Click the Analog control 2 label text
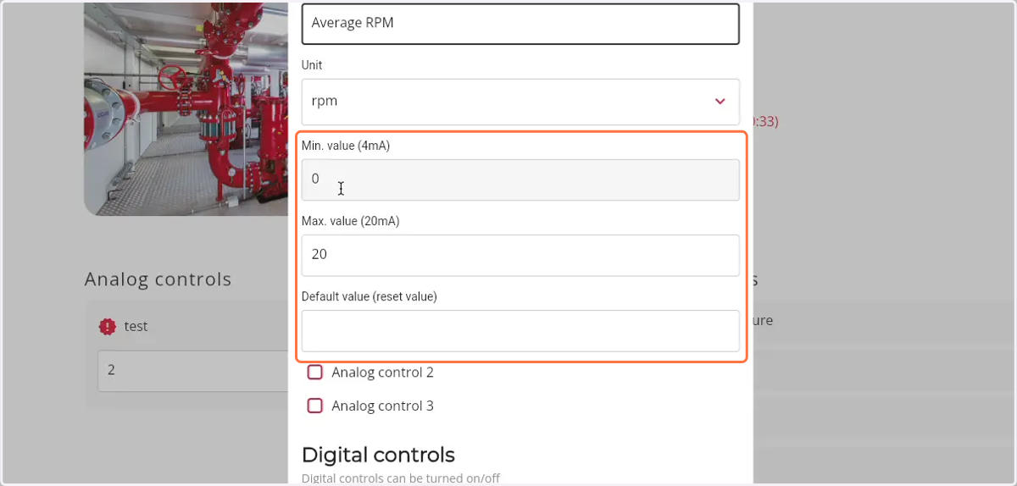The width and height of the screenshot is (1017, 486). pyautogui.click(x=383, y=373)
